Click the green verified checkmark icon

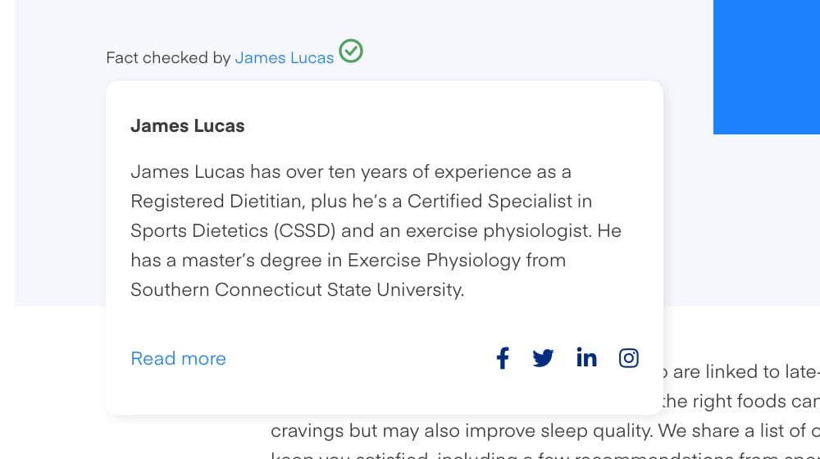[x=351, y=51]
